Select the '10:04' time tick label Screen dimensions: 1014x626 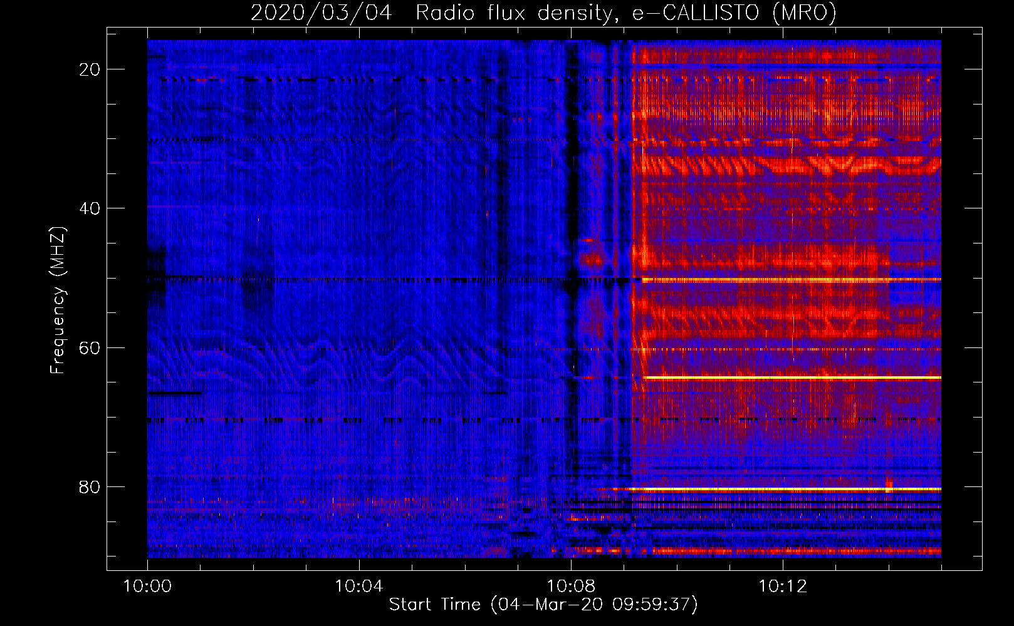tap(359, 587)
